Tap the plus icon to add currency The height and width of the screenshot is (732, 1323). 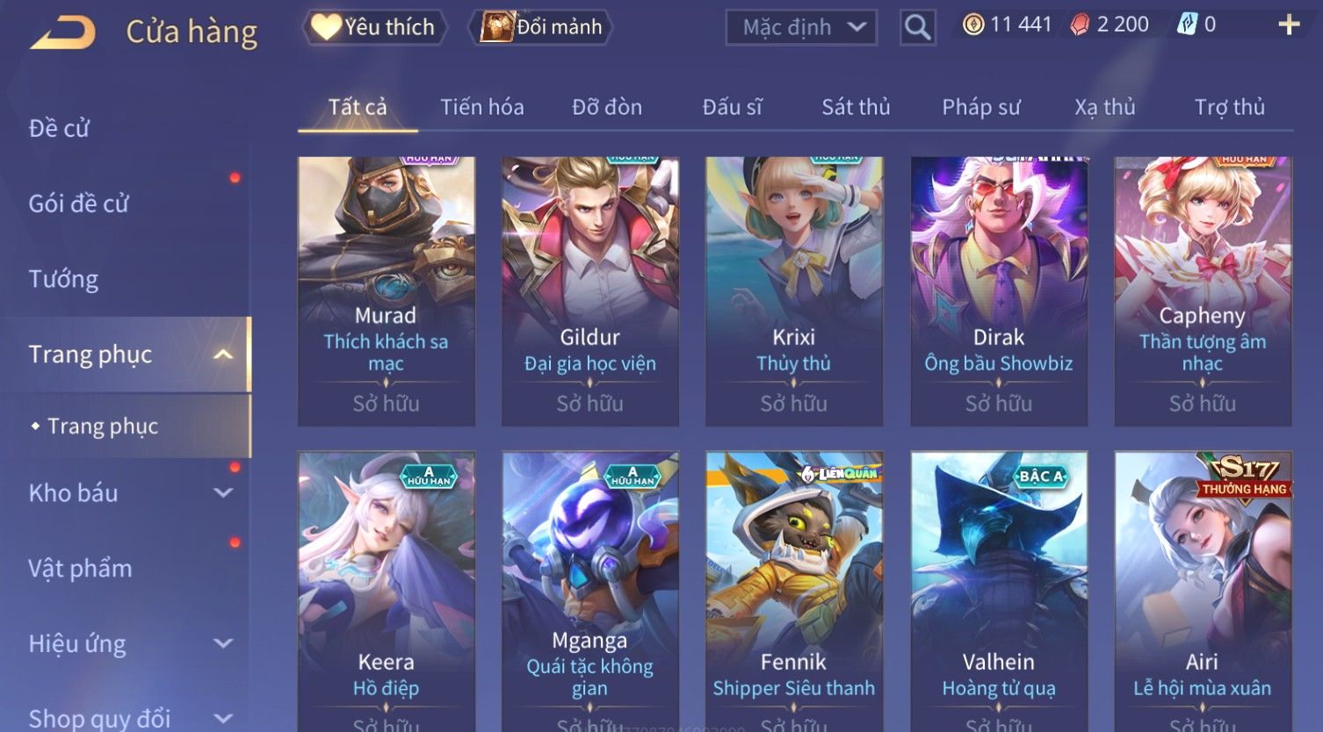tap(1289, 25)
